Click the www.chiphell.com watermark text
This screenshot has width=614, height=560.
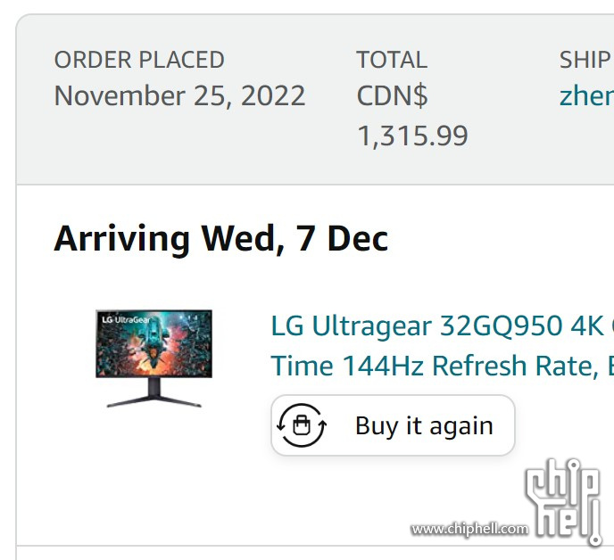(469, 529)
